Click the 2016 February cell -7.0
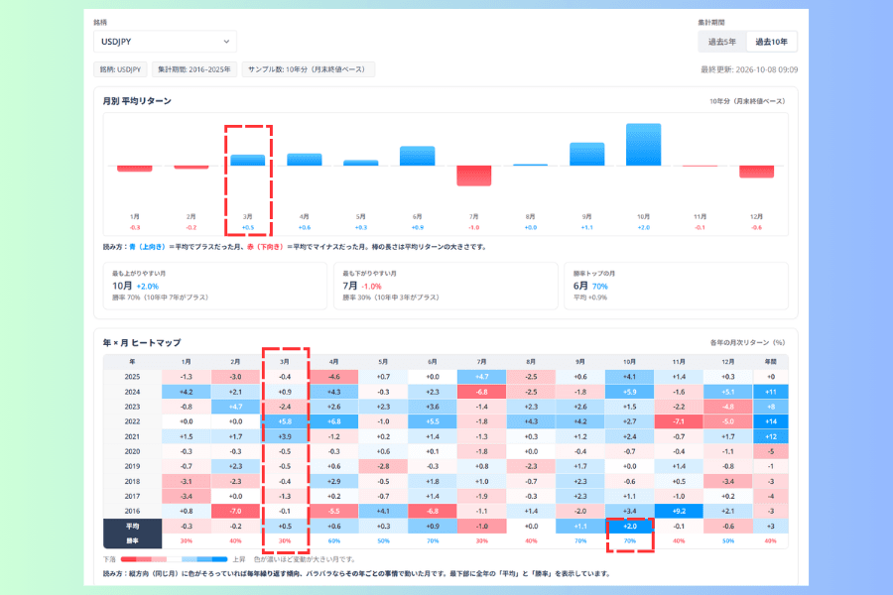Viewport: 893px width, 595px height. coord(235,511)
